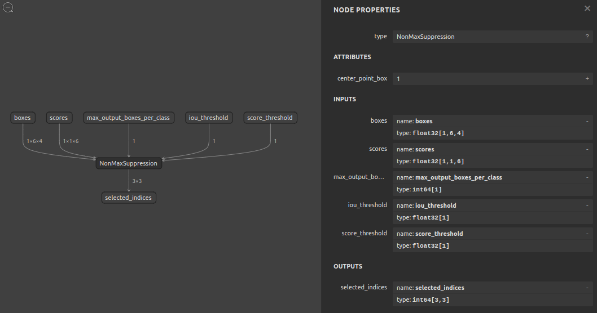Image resolution: width=597 pixels, height=313 pixels.
Task: Select the score_threshold graph node
Action: (270, 118)
